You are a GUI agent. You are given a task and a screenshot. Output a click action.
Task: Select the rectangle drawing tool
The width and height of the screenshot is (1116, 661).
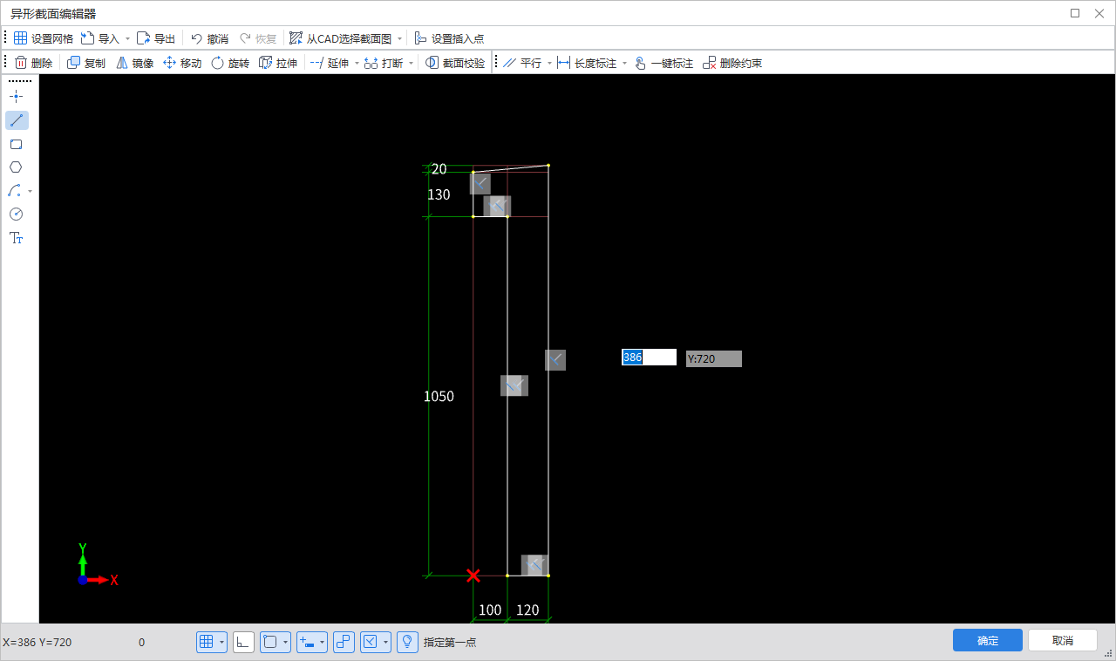tap(16, 144)
